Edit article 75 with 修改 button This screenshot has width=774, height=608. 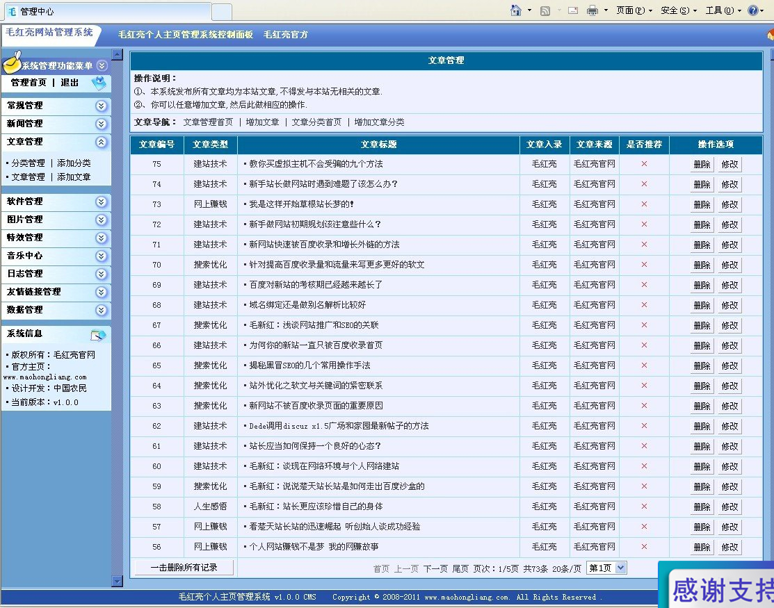tap(729, 165)
